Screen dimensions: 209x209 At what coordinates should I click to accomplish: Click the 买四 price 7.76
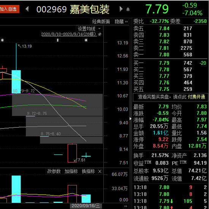[164, 82]
